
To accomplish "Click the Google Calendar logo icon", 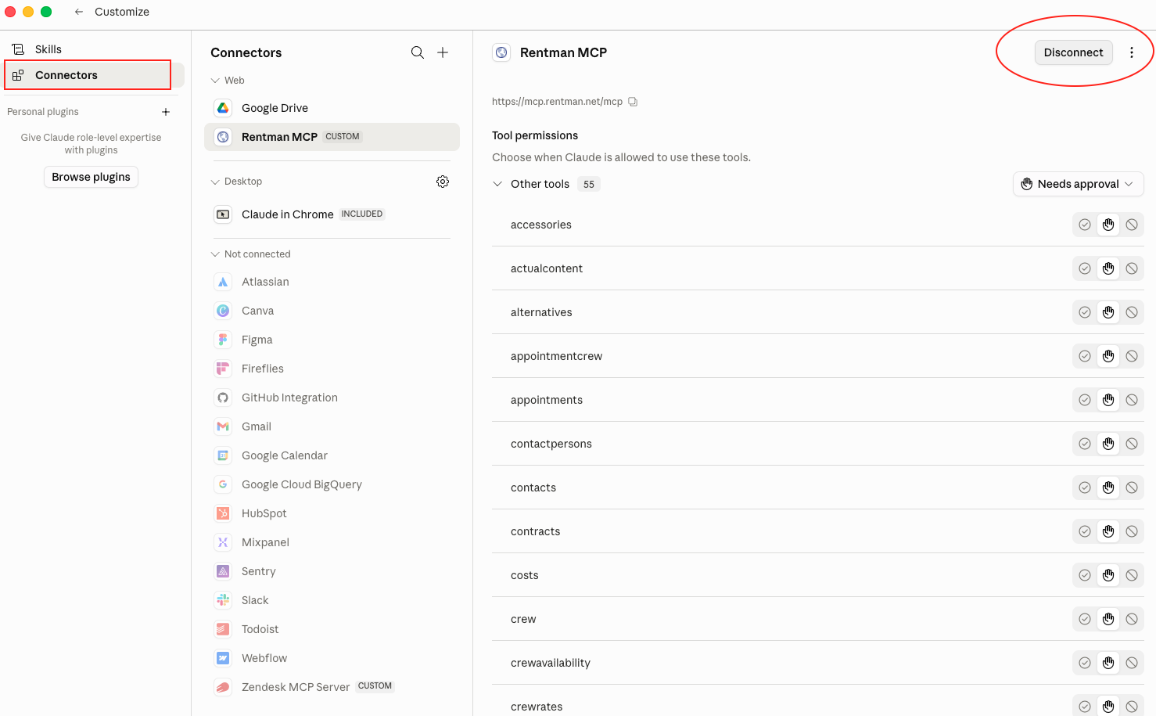I will [x=223, y=455].
